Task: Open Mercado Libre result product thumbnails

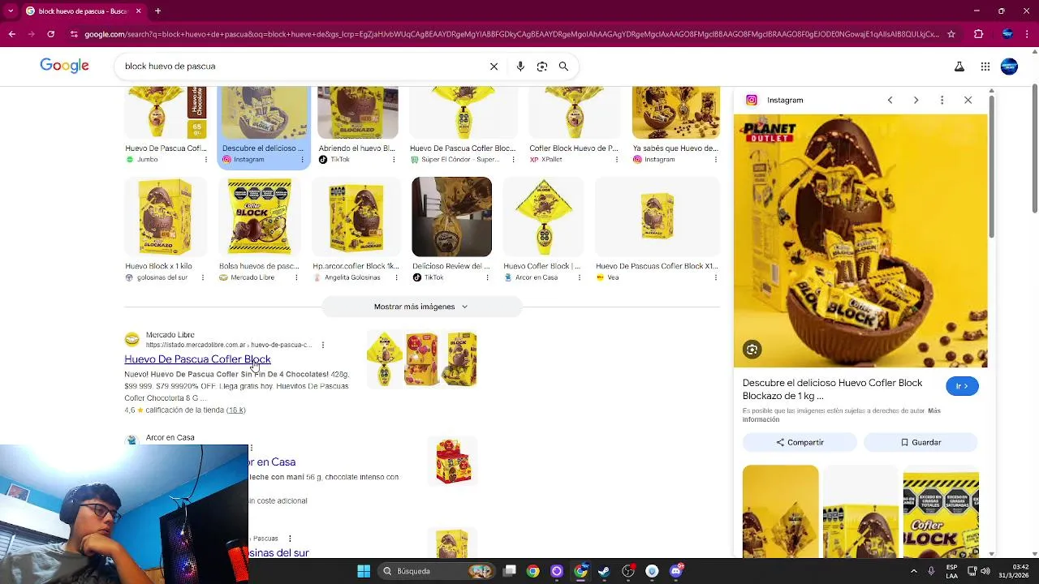Action: (421, 359)
